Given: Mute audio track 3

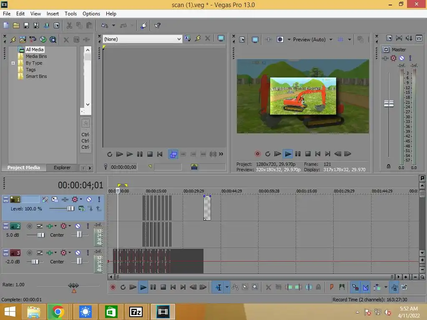Looking at the screenshot, I should click(x=78, y=253).
